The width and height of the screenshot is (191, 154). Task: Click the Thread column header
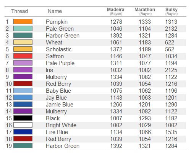click(x=19, y=11)
